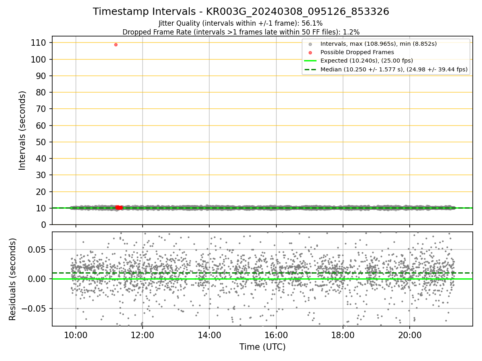
Task: Click the '70' y-axis tick label
Action: click(x=41, y=109)
